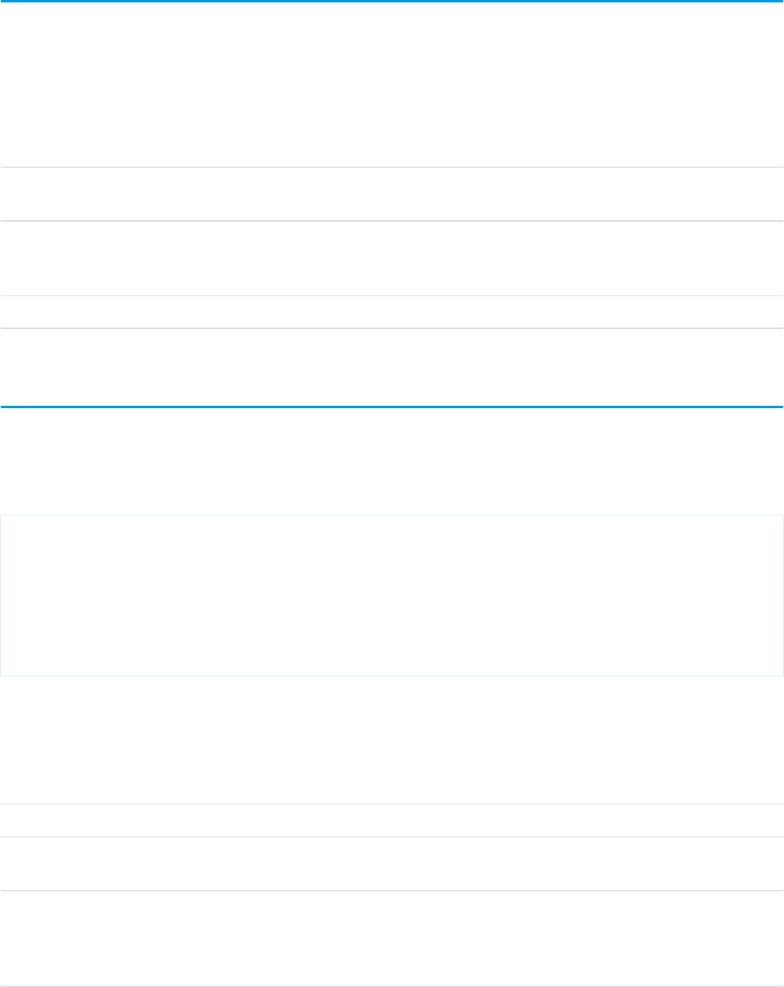
Task: Select the tall blank first row of the upper table
Action: [392, 85]
